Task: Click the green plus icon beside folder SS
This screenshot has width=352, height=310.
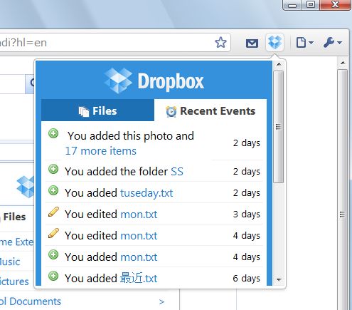Action: pyautogui.click(x=53, y=169)
